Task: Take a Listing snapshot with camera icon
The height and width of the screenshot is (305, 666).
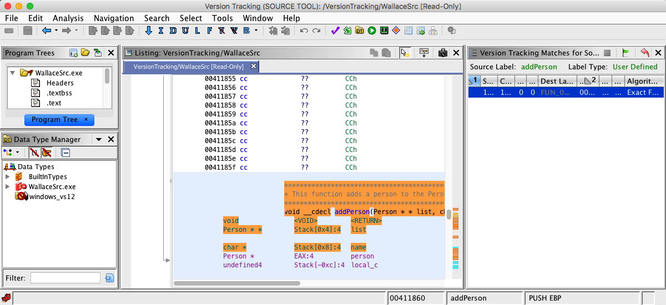Action: (442, 53)
